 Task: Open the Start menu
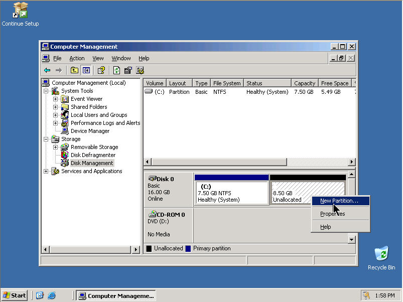15,295
